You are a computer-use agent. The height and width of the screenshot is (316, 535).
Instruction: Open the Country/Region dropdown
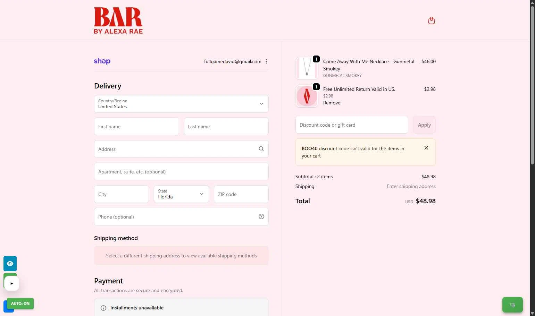(181, 104)
